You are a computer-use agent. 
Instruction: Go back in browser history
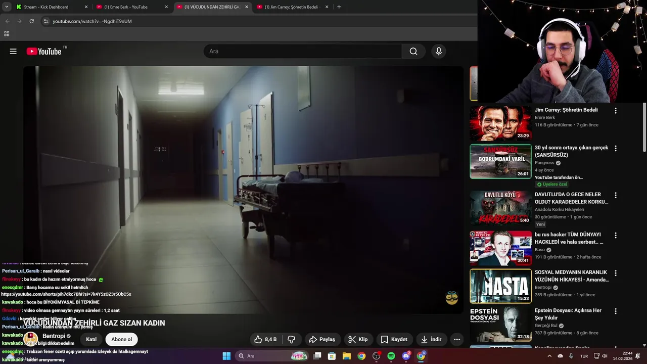[7, 21]
